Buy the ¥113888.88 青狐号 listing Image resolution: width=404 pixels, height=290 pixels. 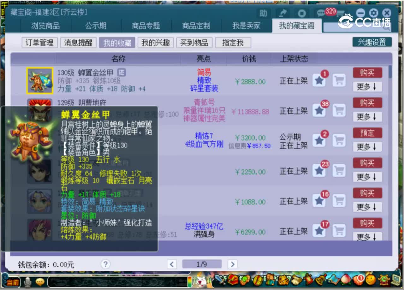click(367, 103)
